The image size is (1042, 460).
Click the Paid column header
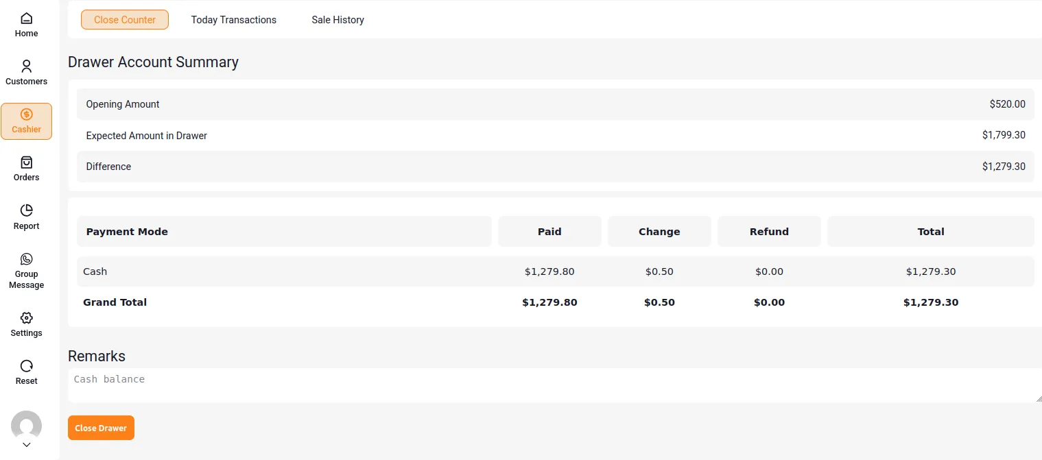click(x=549, y=232)
